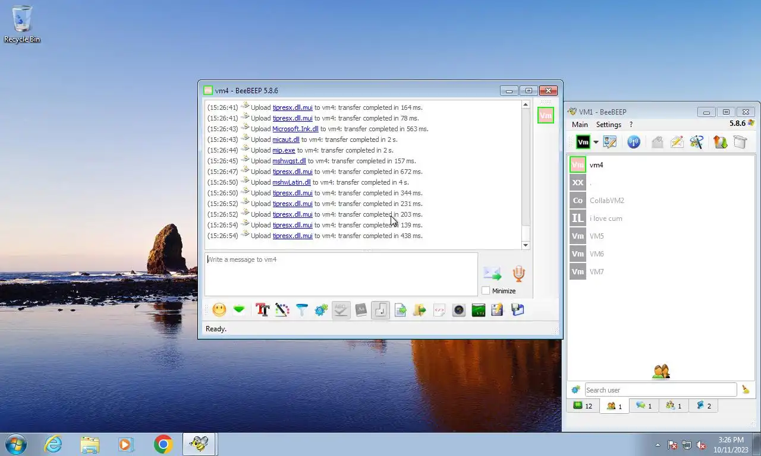Clear search with the broom icon

[746, 390]
